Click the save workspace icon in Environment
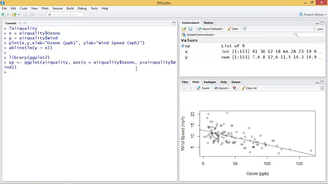This screenshot has height=184, width=328. tap(190, 29)
